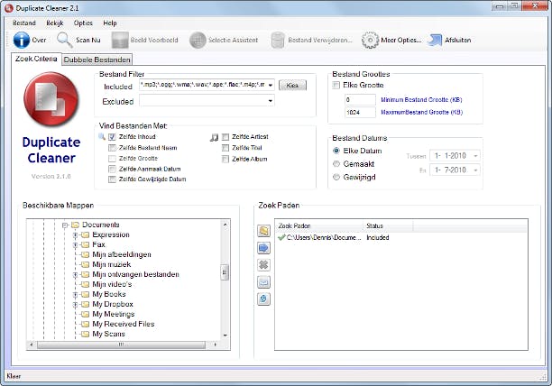Select the Gemaakt radio button
The height and width of the screenshot is (386, 552).
tap(336, 163)
